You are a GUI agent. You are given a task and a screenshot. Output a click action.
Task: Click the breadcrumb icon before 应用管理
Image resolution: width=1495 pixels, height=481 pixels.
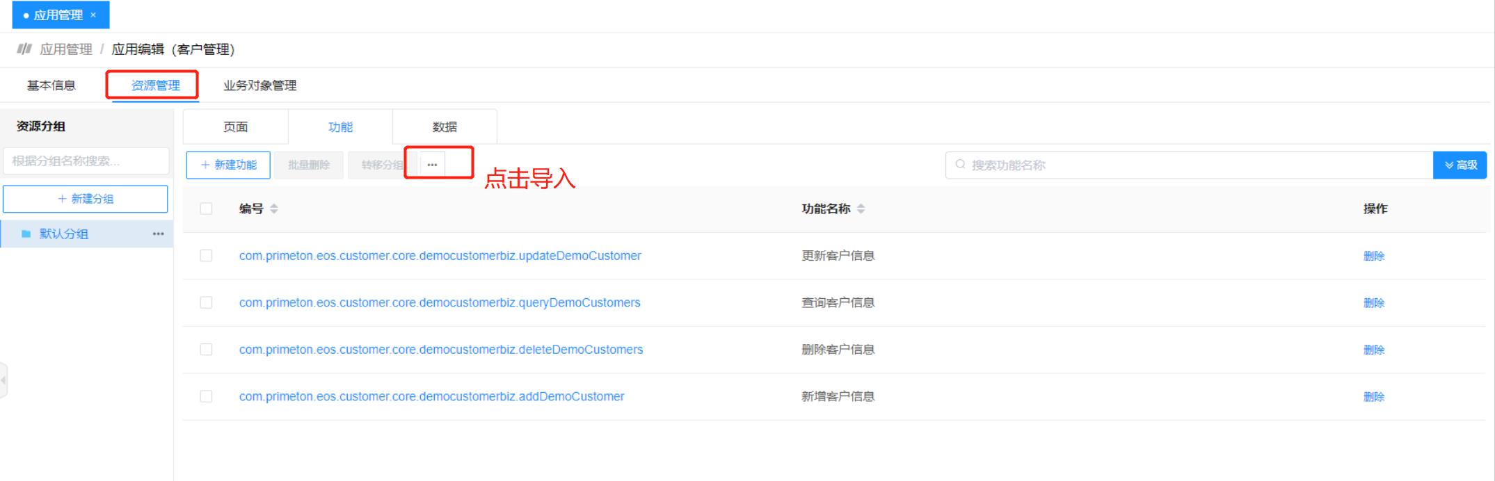tap(24, 49)
